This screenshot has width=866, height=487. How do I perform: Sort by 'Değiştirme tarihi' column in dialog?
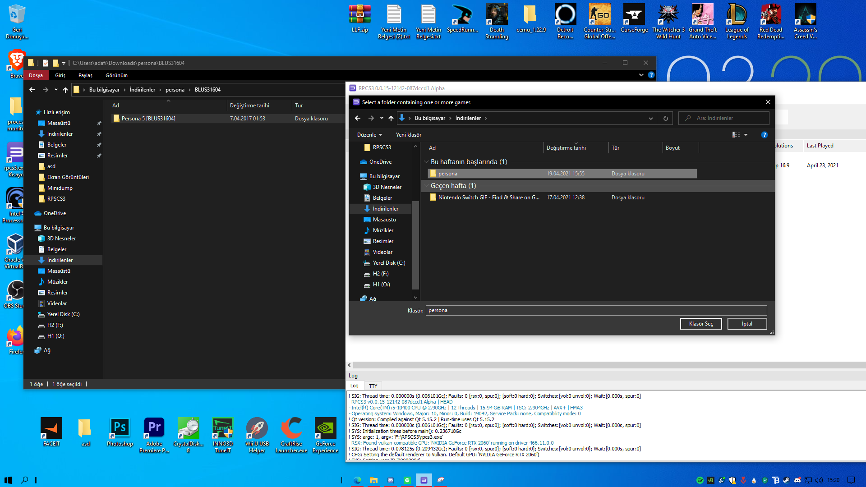[576, 148]
